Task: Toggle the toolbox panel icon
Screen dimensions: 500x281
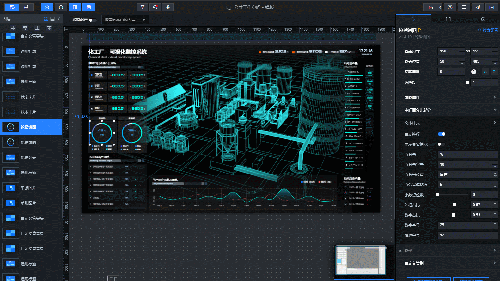Action: tap(89, 7)
